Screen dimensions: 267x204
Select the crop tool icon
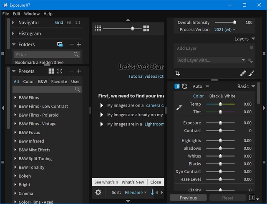pyautogui.click(x=177, y=73)
